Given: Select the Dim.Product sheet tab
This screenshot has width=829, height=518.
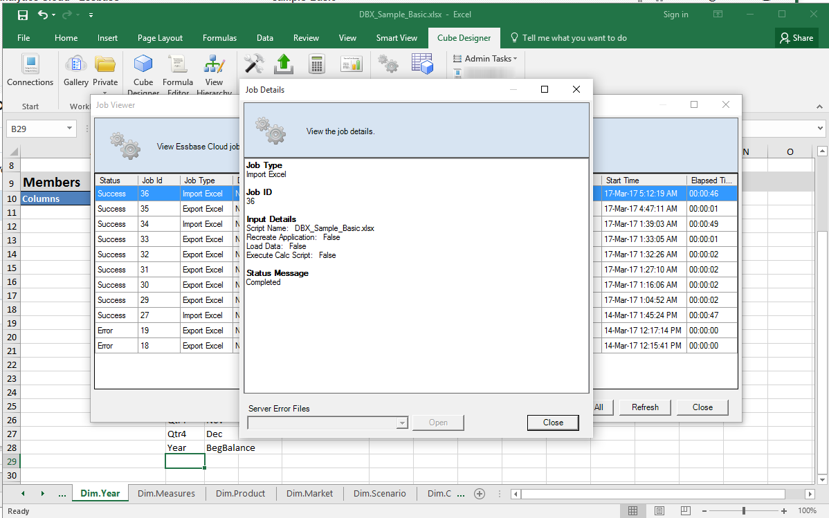Looking at the screenshot, I should (240, 494).
